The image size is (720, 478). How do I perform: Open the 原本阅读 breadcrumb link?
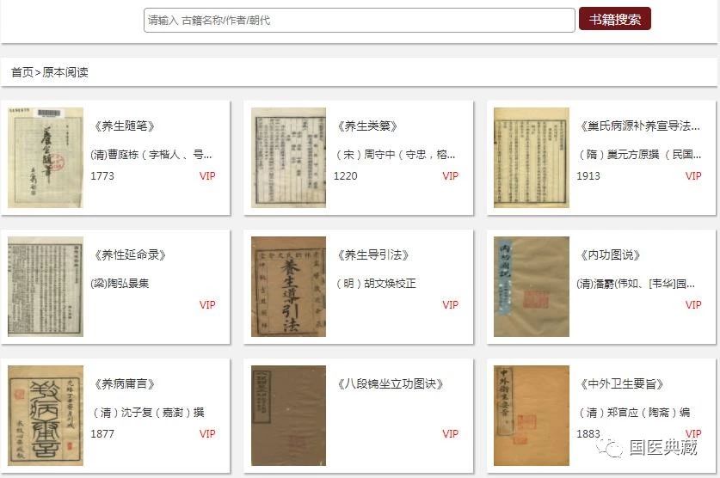65,72
